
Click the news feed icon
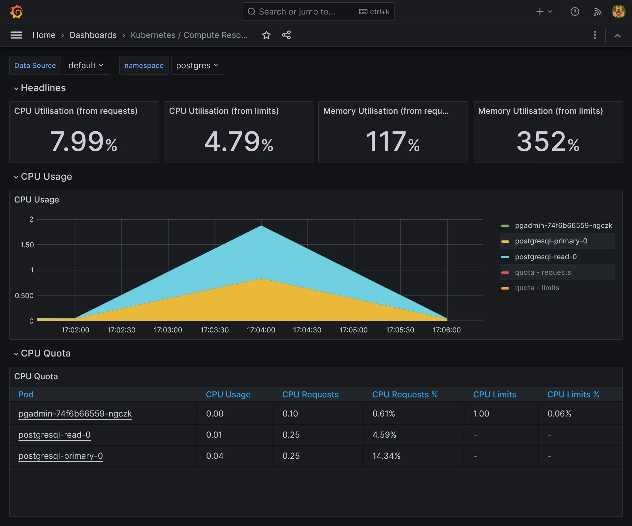(597, 12)
